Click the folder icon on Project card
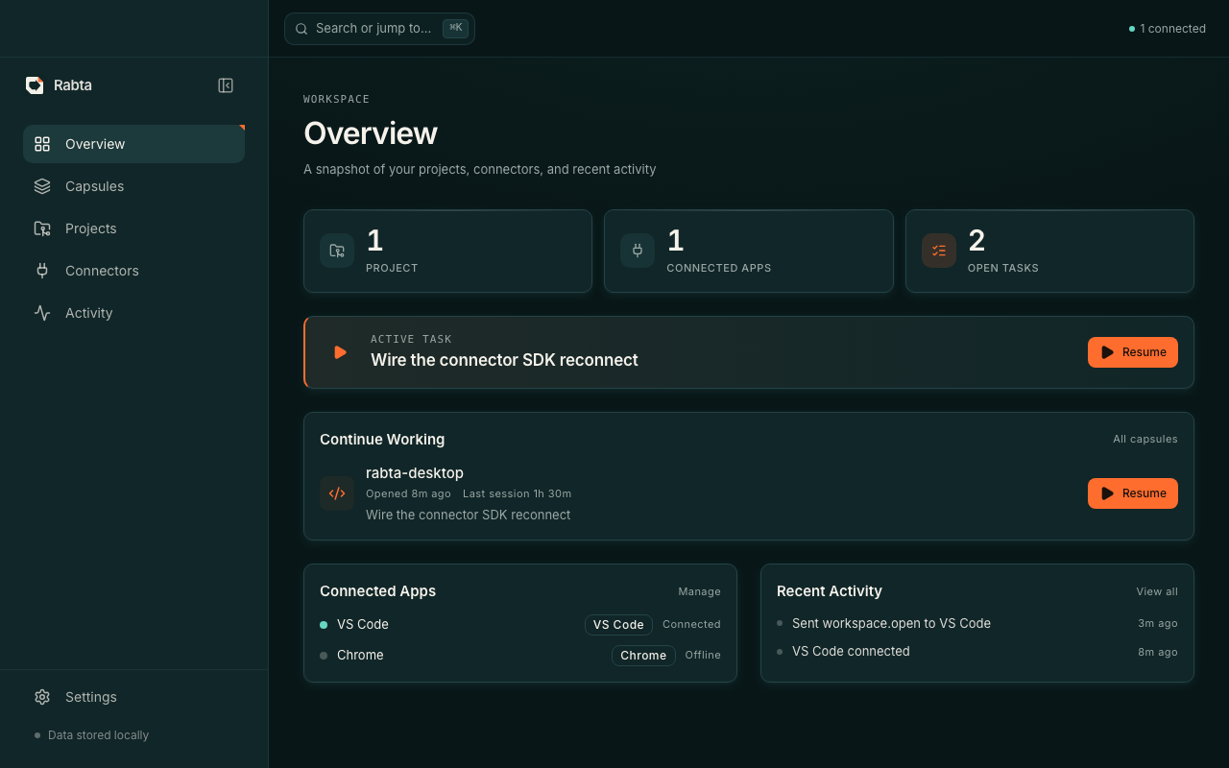Viewport: 1229px width, 768px height. pyautogui.click(x=337, y=251)
